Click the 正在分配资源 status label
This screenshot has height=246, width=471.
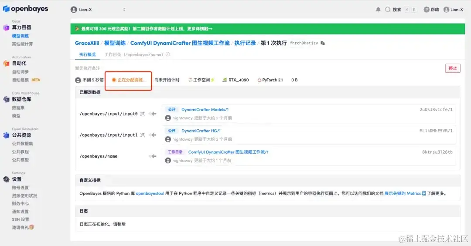[x=129, y=80]
